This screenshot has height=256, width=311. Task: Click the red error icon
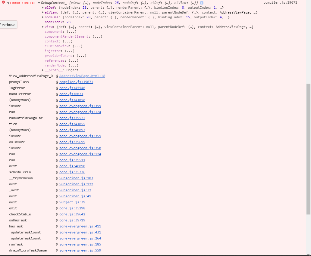[x=3, y=2]
